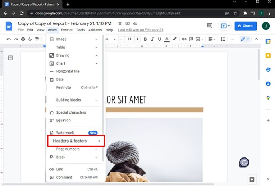Choose Date from the Insert menu
This screenshot has width=275, height=186.
(74, 79)
